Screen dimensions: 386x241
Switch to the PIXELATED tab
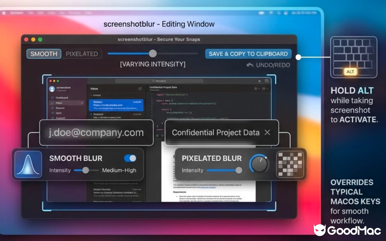pos(82,54)
